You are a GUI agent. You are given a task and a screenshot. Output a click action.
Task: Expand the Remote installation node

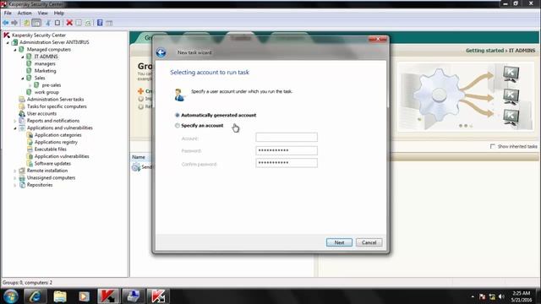coord(15,171)
